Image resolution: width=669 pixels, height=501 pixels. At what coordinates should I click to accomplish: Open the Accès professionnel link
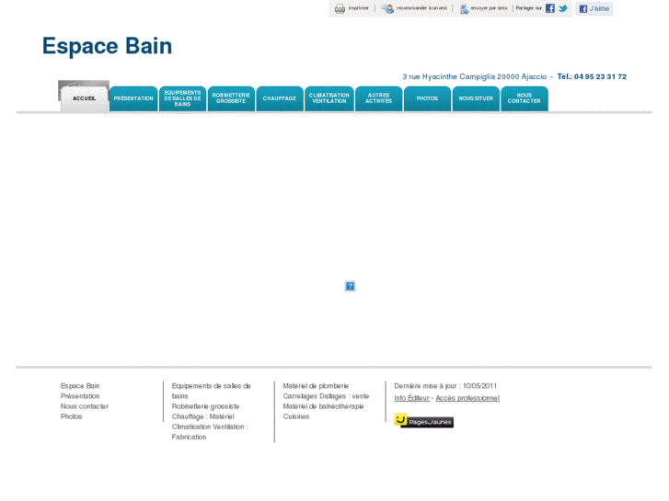coord(467,398)
